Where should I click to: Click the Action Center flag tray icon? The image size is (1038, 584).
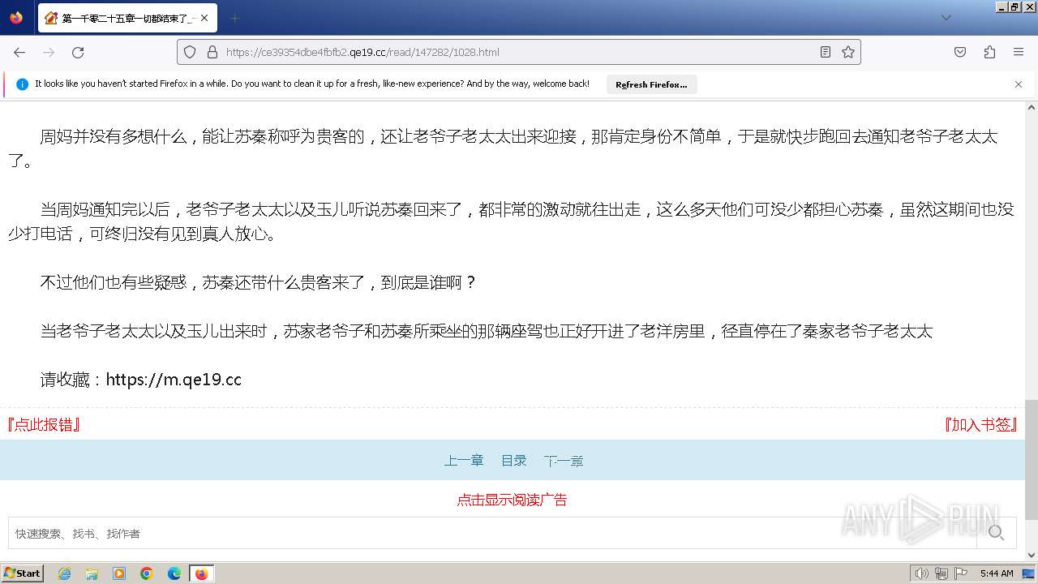click(961, 573)
